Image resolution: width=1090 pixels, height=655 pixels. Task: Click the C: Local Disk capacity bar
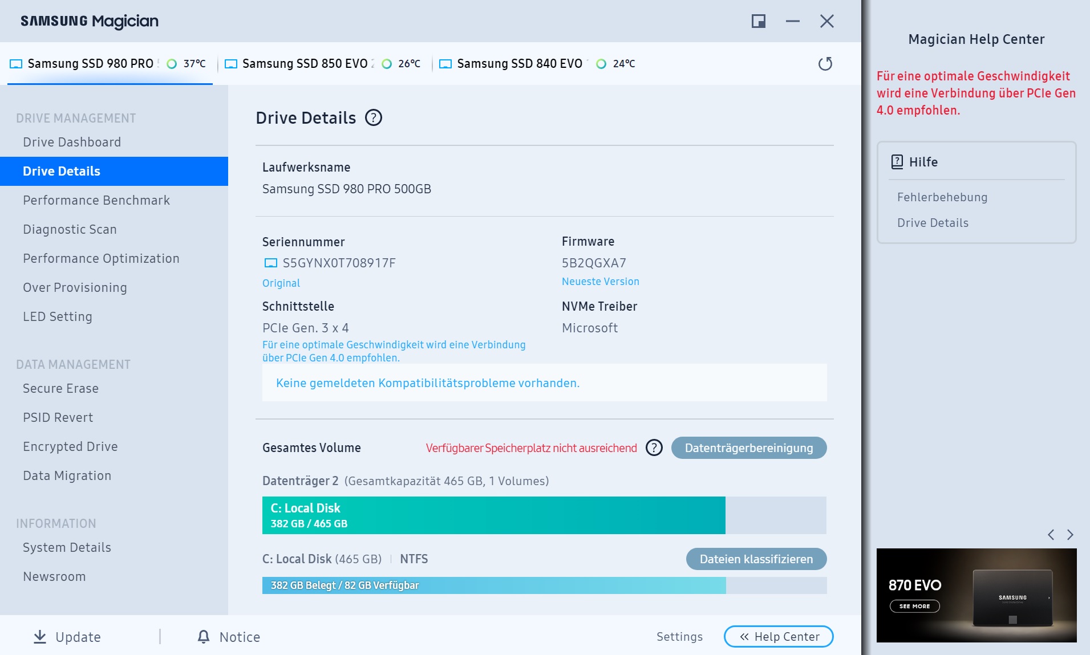click(x=544, y=515)
